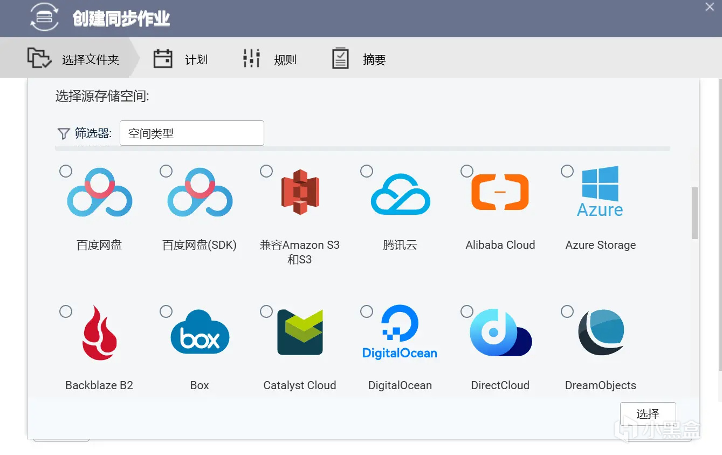
Task: Choose the 百度网盘(SDK) logo icon
Action: [200, 192]
